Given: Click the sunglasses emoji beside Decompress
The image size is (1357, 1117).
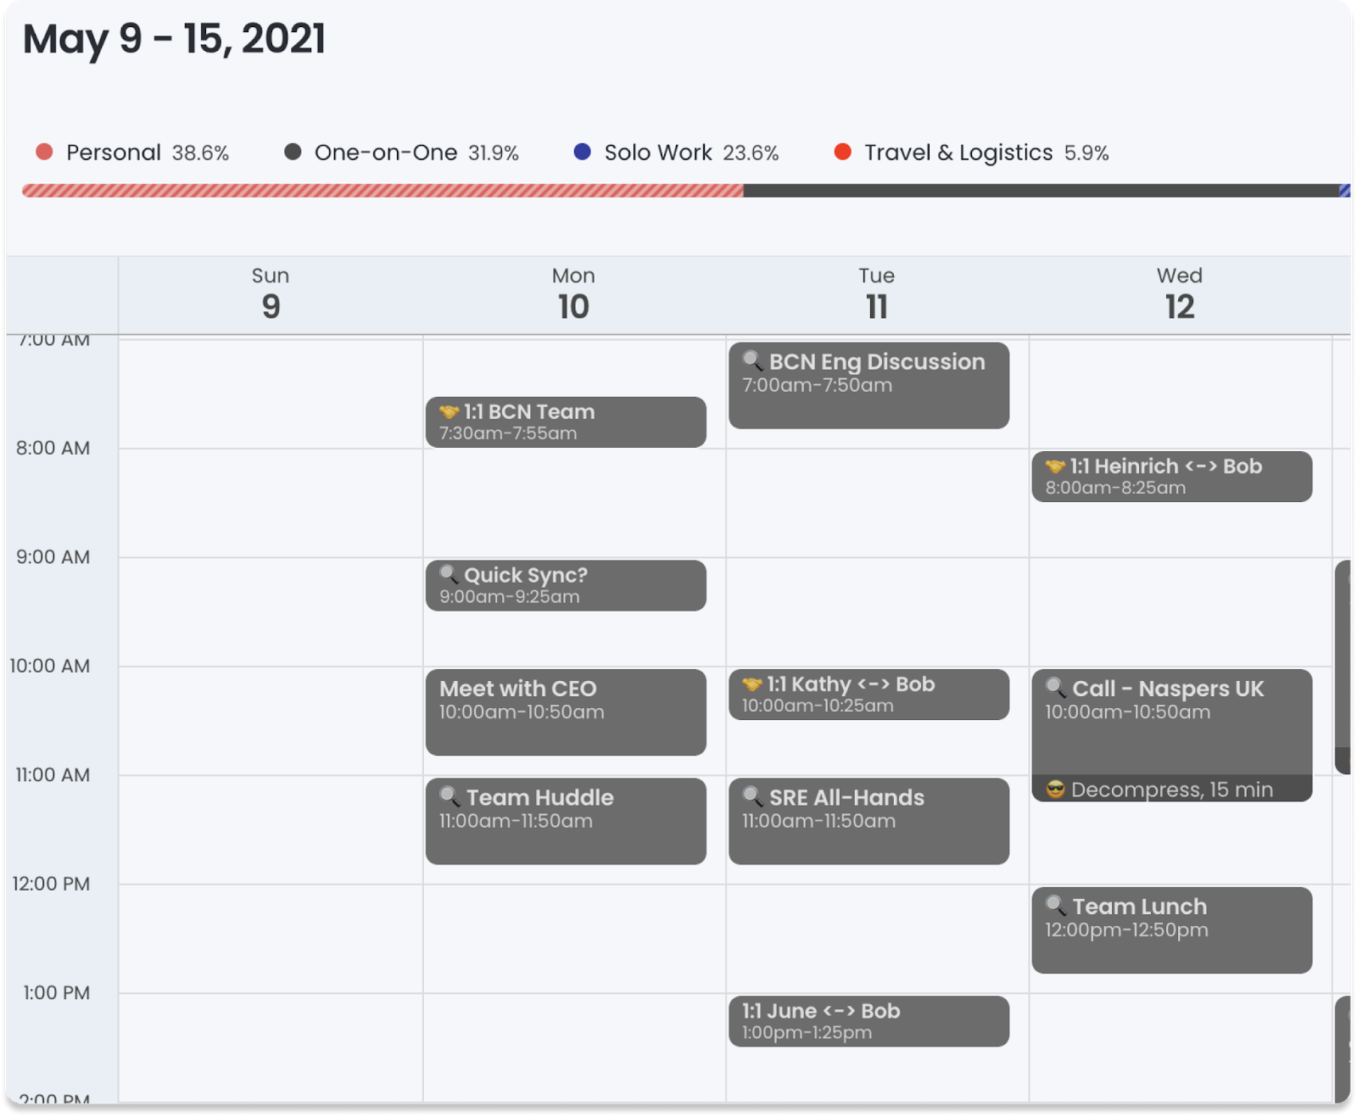Looking at the screenshot, I should point(1055,790).
